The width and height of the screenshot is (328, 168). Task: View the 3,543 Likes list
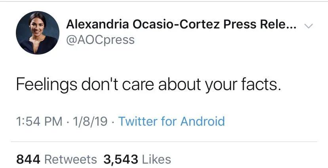point(137,159)
